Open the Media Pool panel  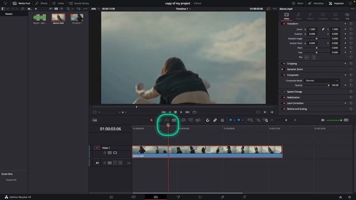pyautogui.click(x=22, y=3)
